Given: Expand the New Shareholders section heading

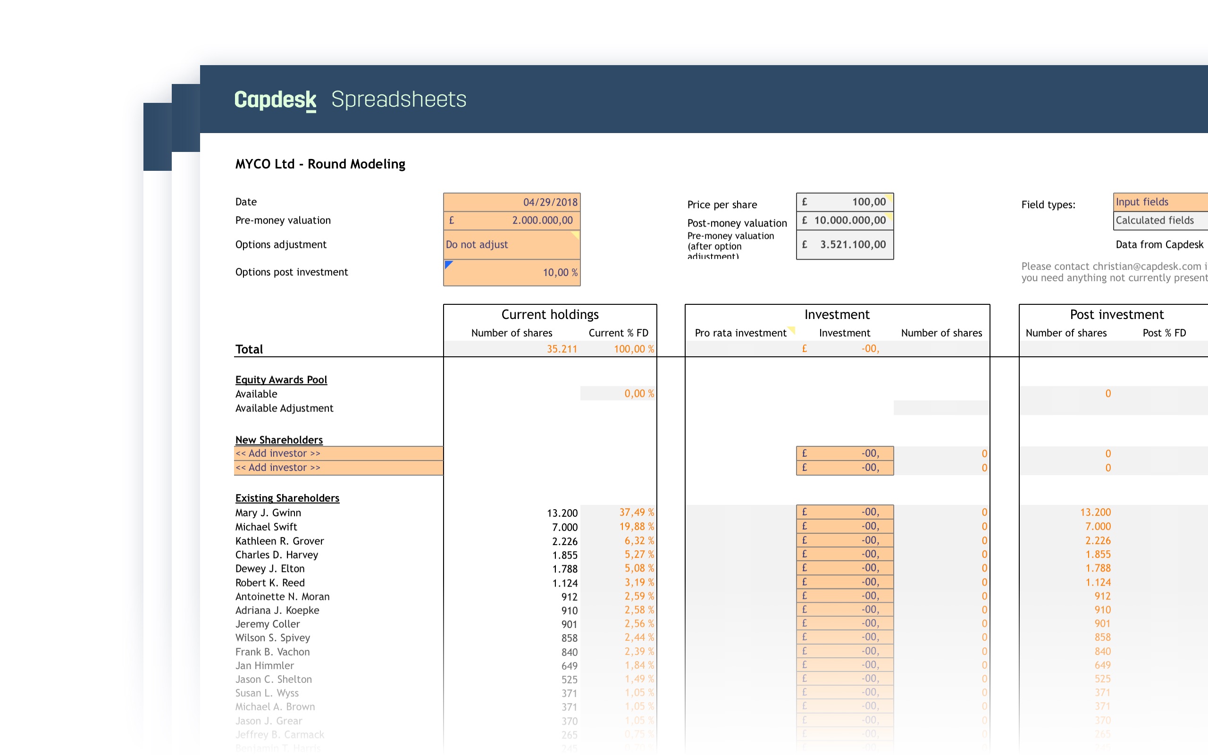Looking at the screenshot, I should tap(278, 439).
